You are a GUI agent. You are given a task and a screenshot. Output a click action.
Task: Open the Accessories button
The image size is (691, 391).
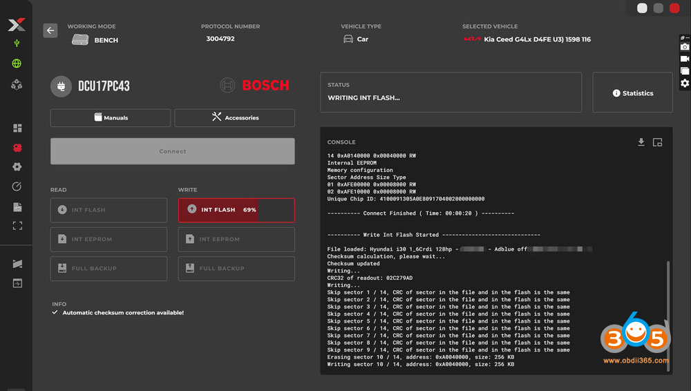click(235, 117)
